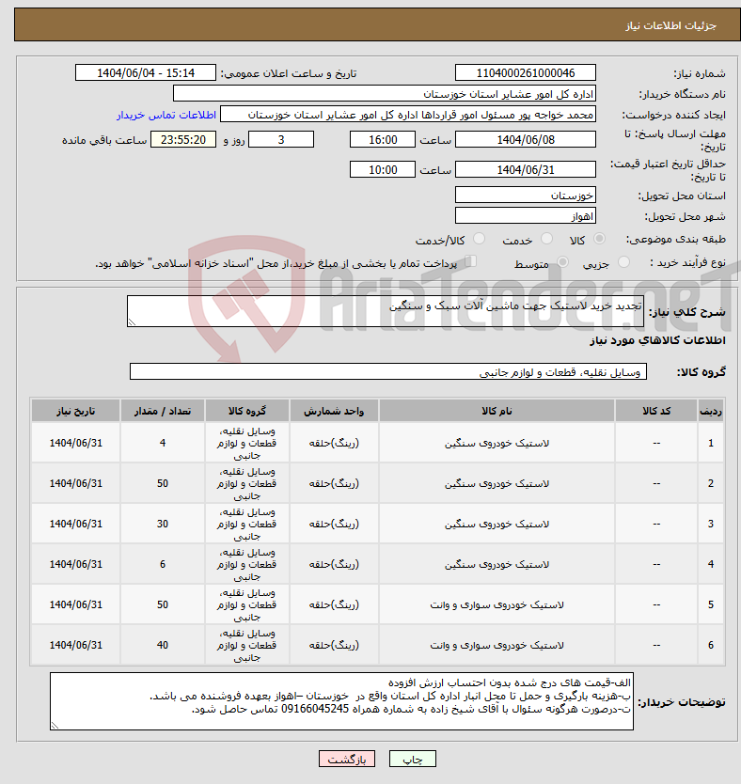Click the need date in row 3

pos(75,524)
